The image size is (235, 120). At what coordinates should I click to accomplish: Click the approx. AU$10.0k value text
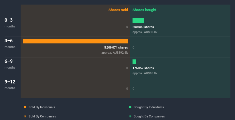[x=145, y=73]
